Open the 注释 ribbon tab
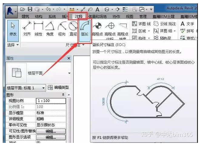 78,16
